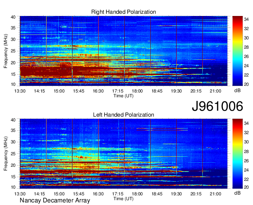Select 10 MHz tick on left-handed frequency axis
253x205 pixels.
(13, 187)
